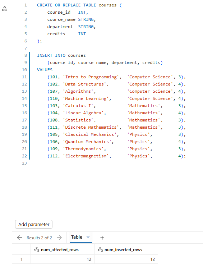Click the credits INT column definition
This screenshot has height=276, width=203.
[66, 34]
